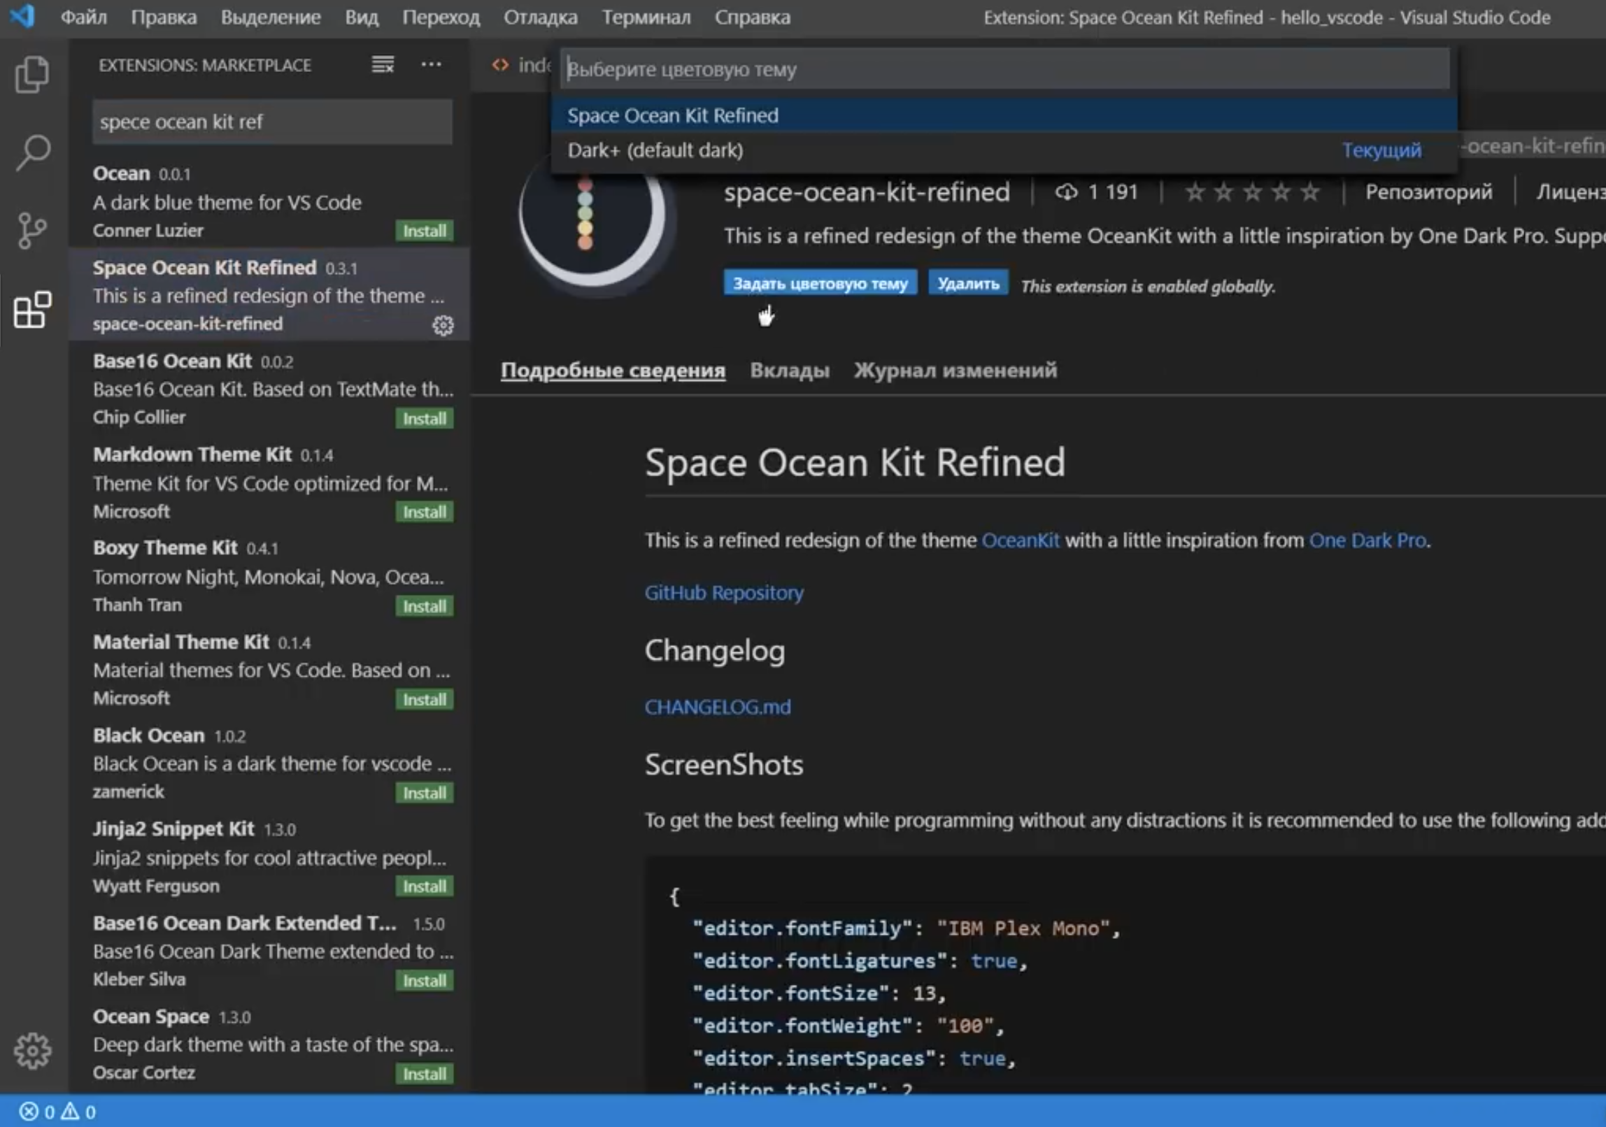Switch to the Подробные сведения tab
This screenshot has height=1127, width=1606.
coord(613,370)
